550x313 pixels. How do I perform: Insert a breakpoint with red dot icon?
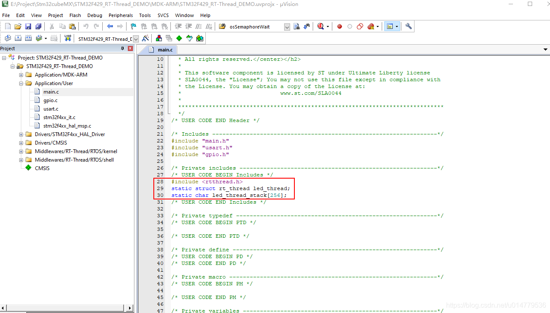click(x=340, y=26)
